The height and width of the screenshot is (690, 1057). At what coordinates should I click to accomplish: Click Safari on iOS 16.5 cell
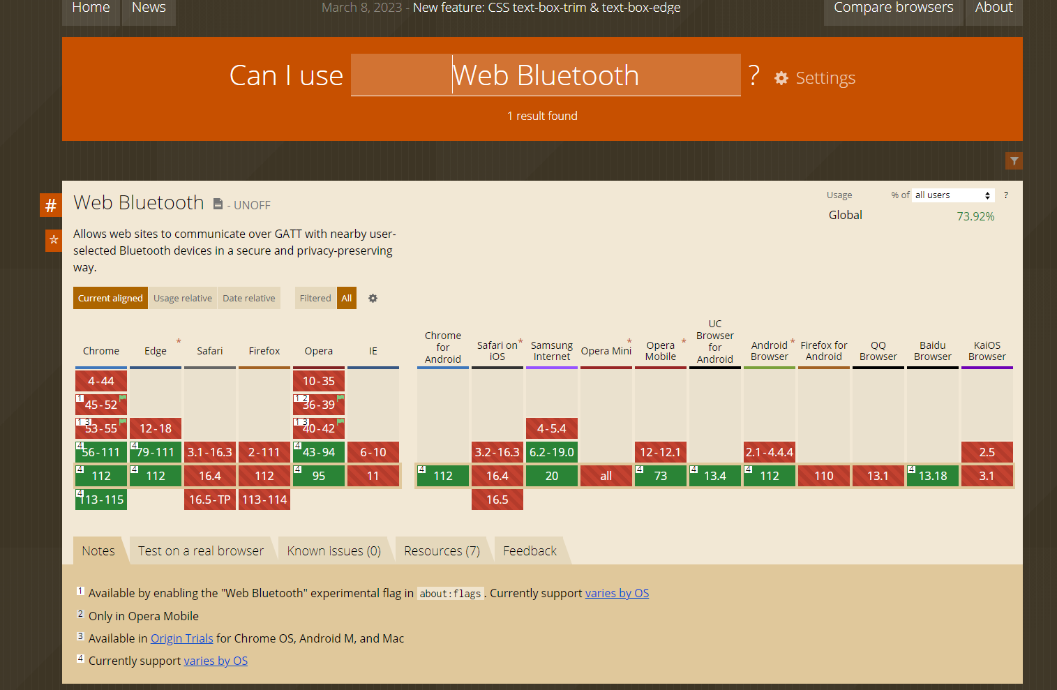tap(497, 500)
